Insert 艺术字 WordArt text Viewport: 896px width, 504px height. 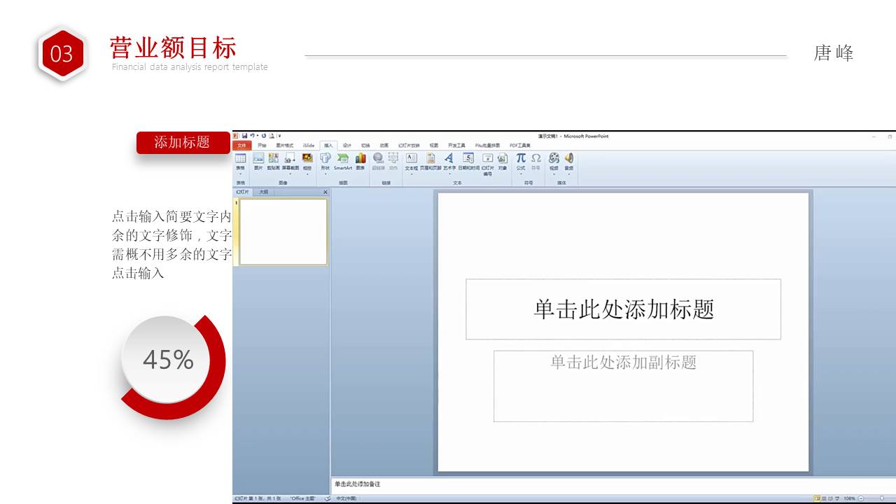coord(449,160)
